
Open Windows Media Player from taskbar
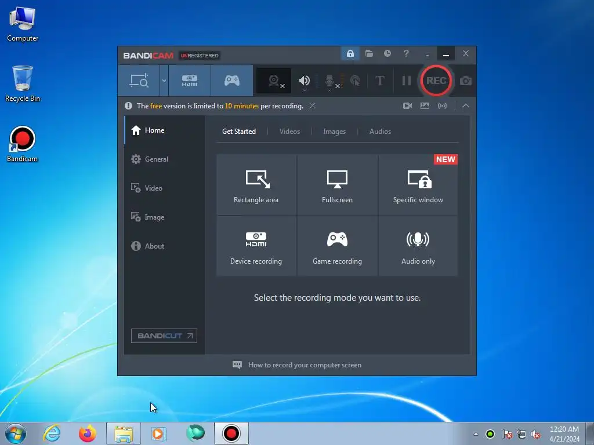159,433
